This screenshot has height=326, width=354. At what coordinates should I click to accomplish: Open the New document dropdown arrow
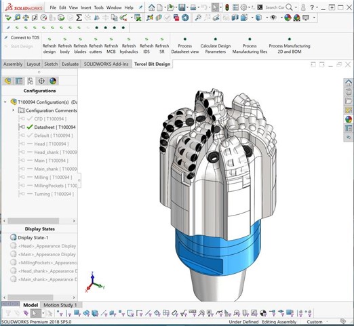click(165, 7)
